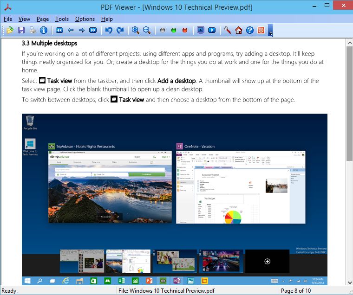The width and height of the screenshot is (353, 295).
Task: Click the '3.3 Multiple desktops' heading
Action: [x=50, y=43]
